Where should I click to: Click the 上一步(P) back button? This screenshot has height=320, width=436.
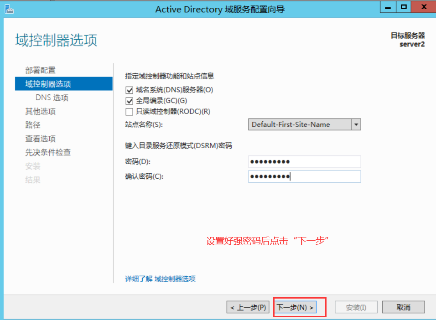248,307
